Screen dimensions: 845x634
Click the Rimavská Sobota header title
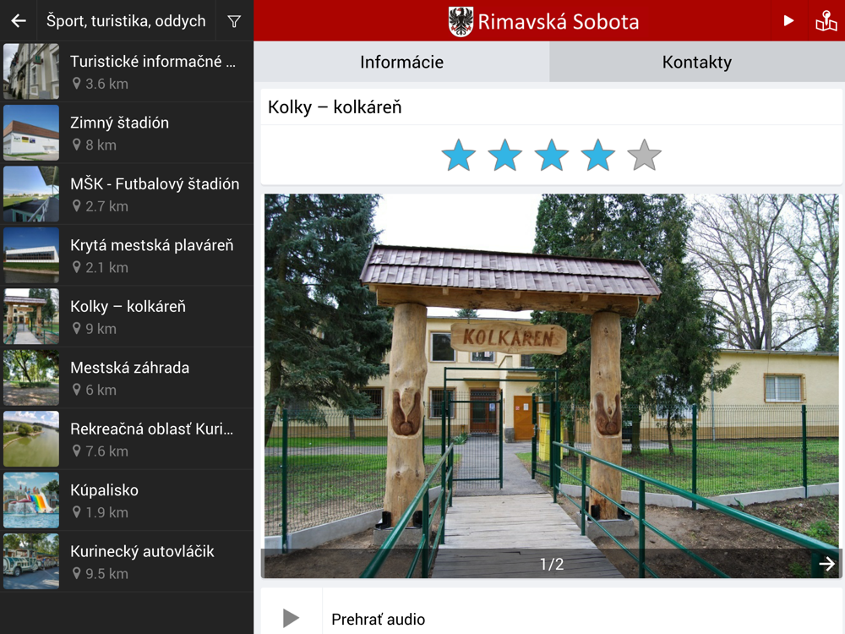(x=559, y=22)
